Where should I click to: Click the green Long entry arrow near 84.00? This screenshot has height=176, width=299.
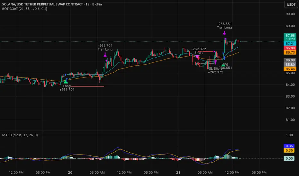click(x=66, y=82)
